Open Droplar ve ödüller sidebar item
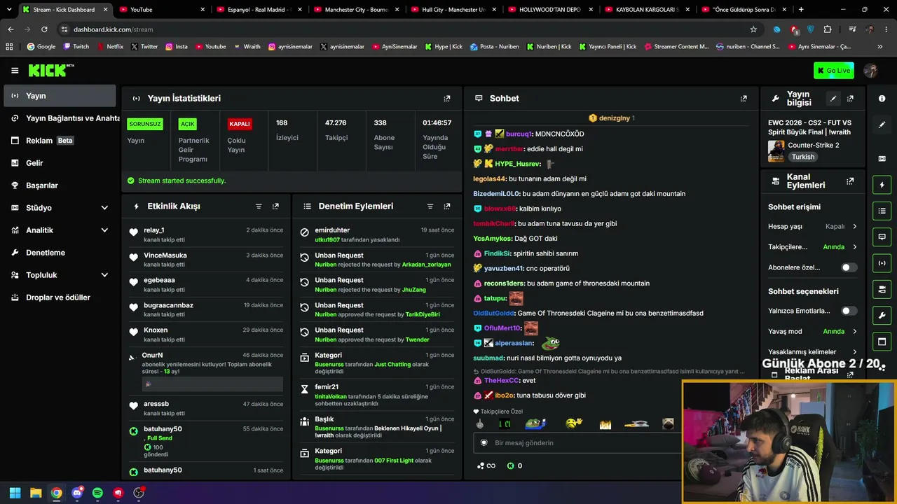This screenshot has height=504, width=897. 60,297
